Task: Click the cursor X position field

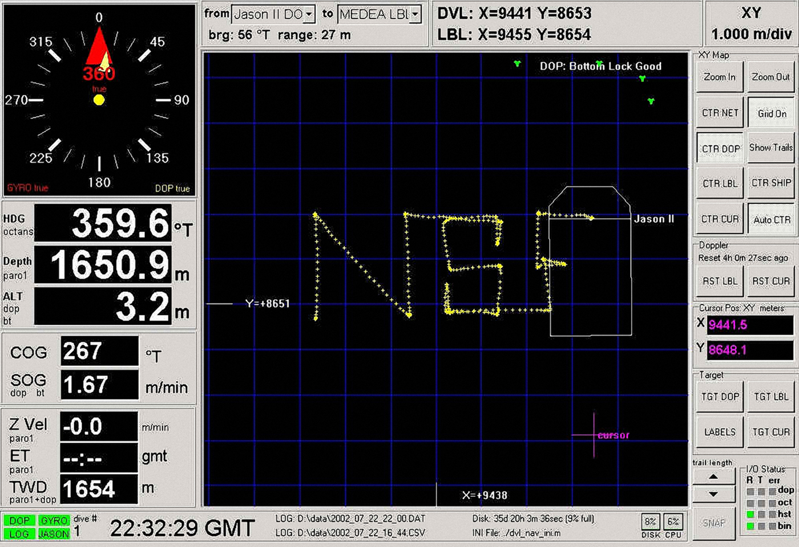Action: [749, 325]
